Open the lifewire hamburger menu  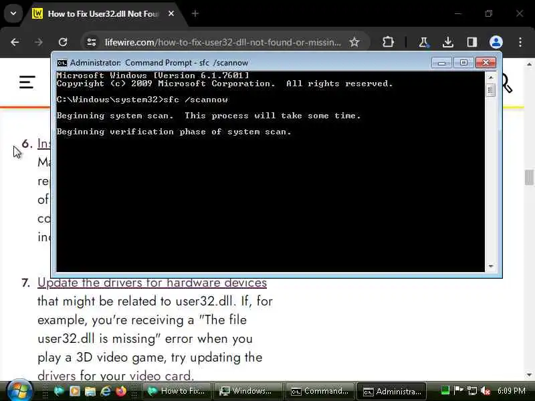pos(27,82)
